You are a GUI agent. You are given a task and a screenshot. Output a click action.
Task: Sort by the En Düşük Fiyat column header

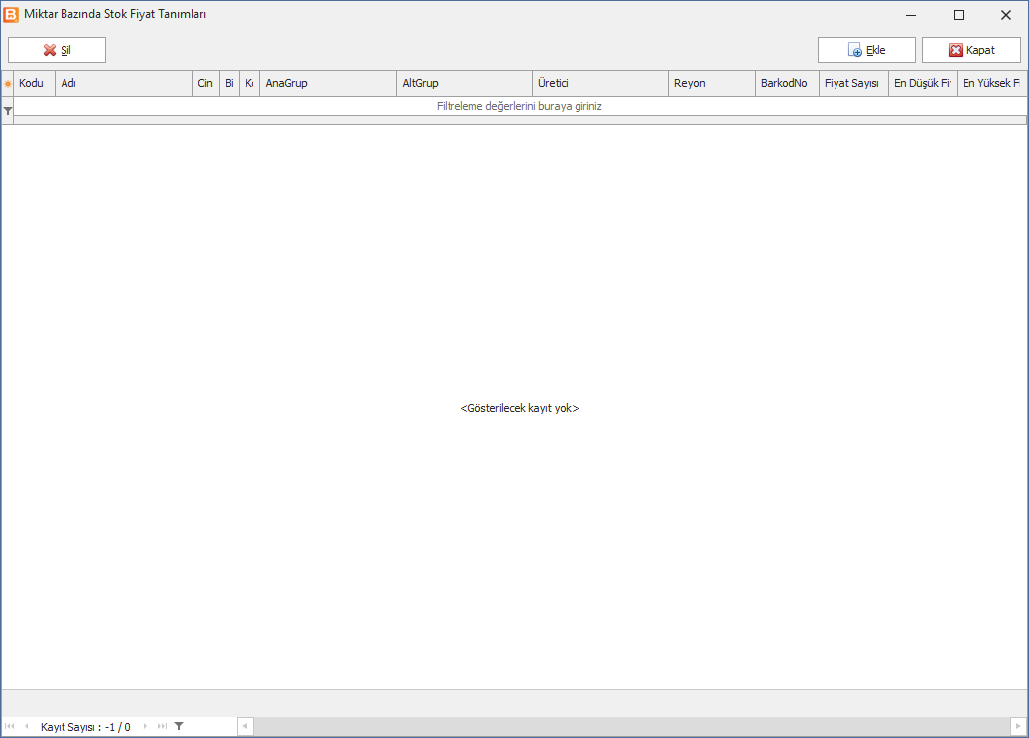pos(923,84)
